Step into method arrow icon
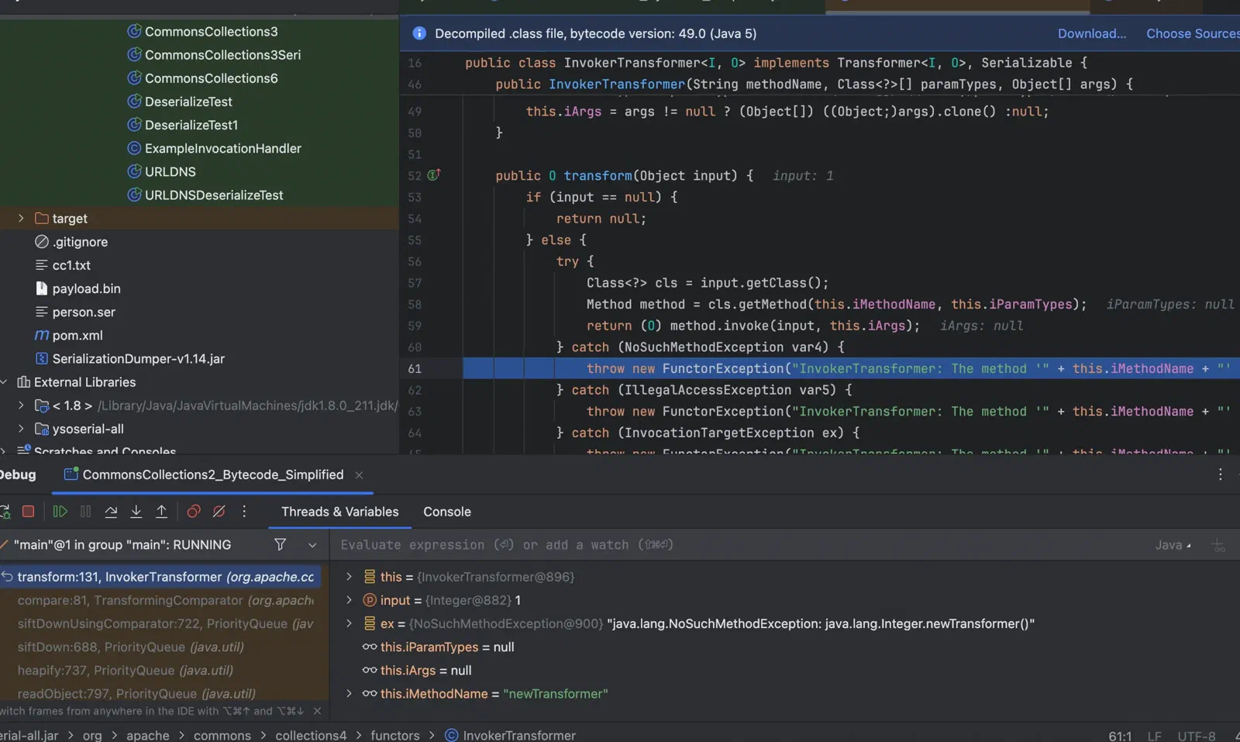This screenshot has width=1240, height=742. 136,512
